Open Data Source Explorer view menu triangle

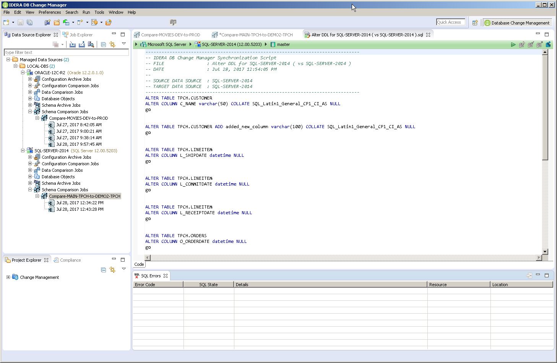124,44
